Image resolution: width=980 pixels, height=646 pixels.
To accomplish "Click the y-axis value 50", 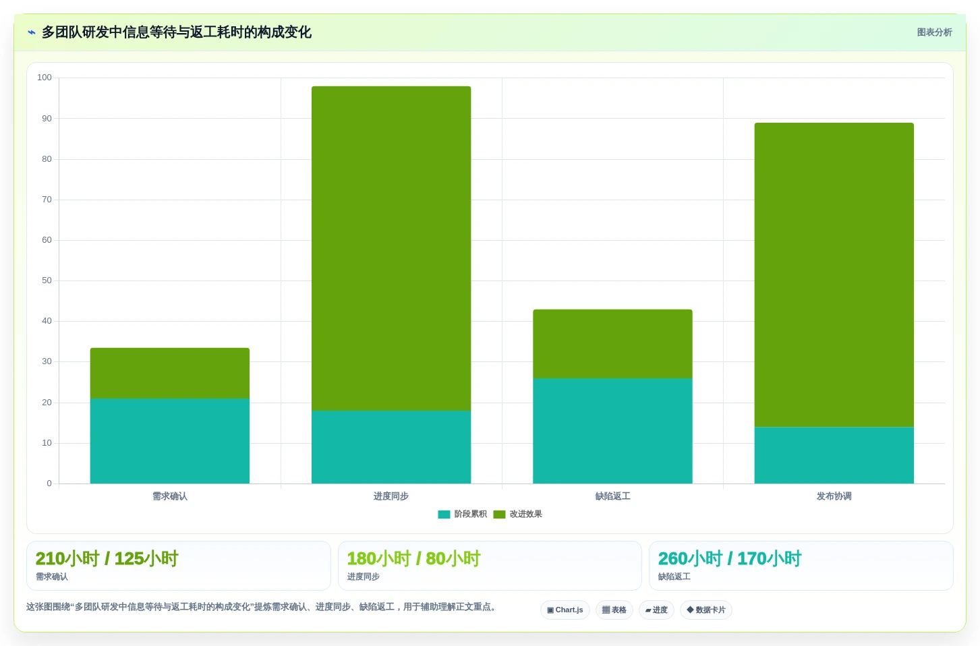I will (47, 281).
